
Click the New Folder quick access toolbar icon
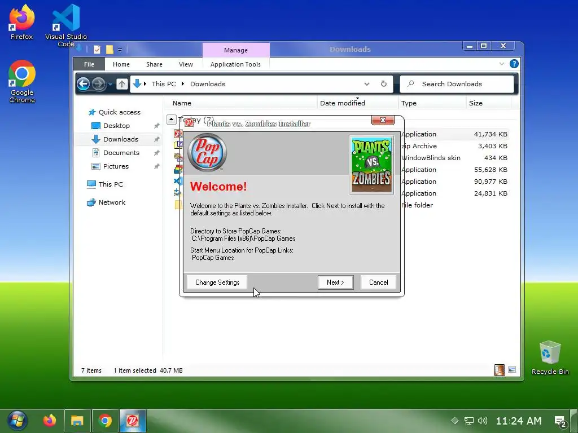point(110,50)
